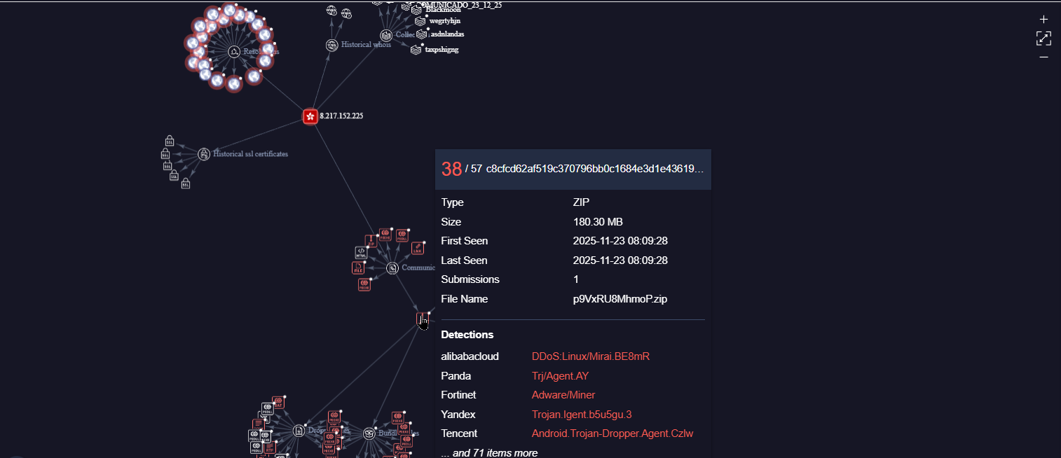Click the 38 detection score in tooltip

click(451, 169)
